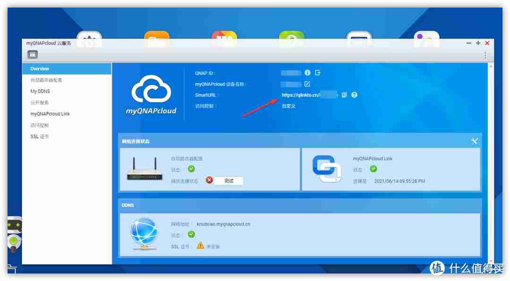Open the three-dot more options menu
The image size is (510, 281).
pyautogui.click(x=485, y=55)
